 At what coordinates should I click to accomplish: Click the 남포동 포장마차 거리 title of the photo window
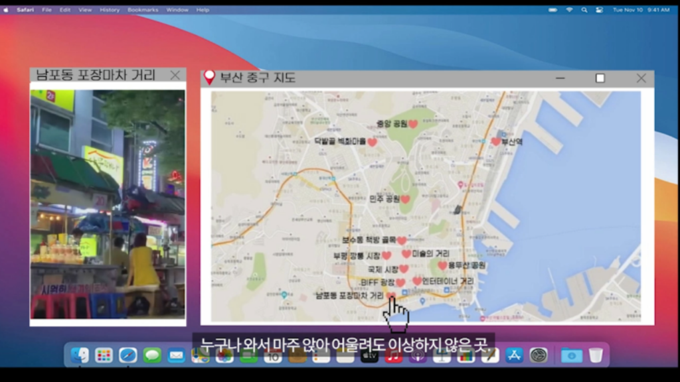[x=96, y=75]
